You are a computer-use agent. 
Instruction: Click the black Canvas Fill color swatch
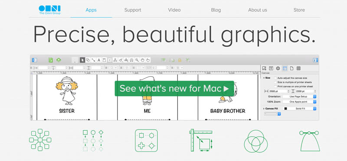click(285, 109)
